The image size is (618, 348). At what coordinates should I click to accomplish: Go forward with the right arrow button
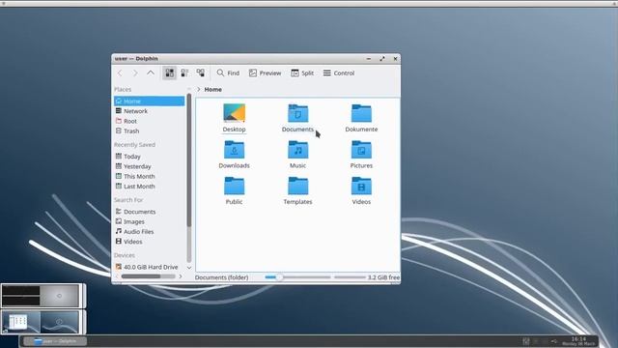[135, 73]
